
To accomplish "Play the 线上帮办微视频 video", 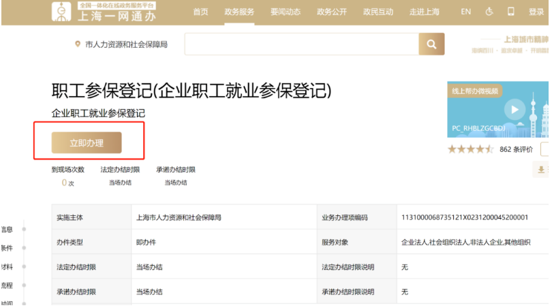I will coord(515,109).
